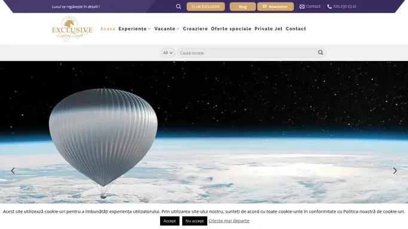Click the top bar Contact link
The image size is (408, 229).
point(313,6)
